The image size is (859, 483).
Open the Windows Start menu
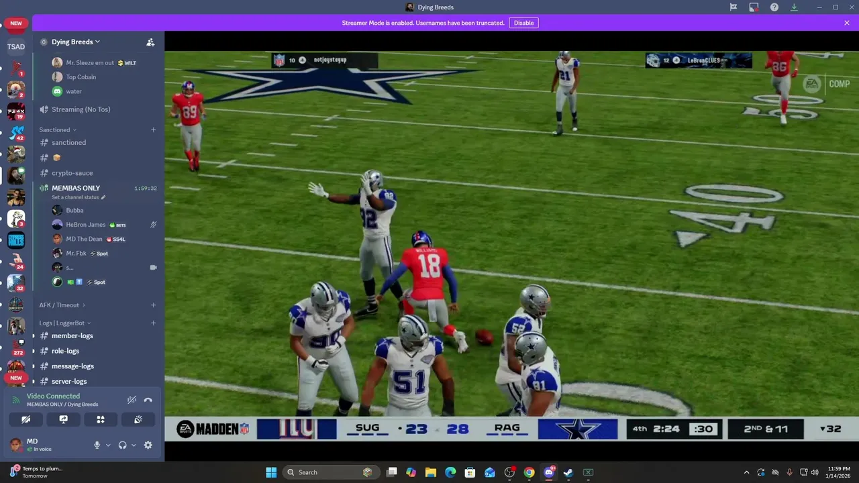tap(271, 472)
